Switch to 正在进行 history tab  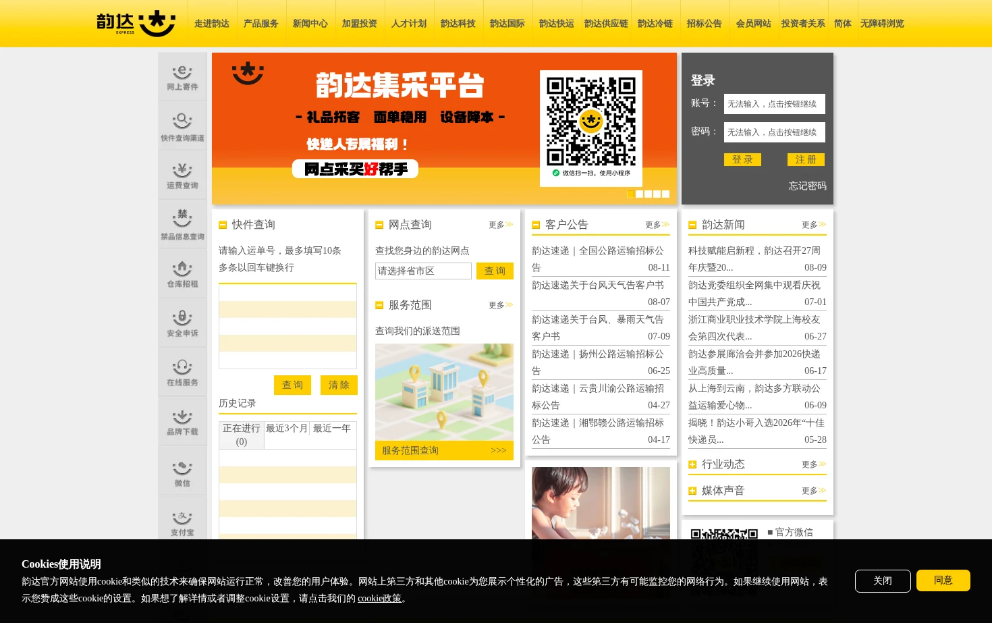[242, 435]
